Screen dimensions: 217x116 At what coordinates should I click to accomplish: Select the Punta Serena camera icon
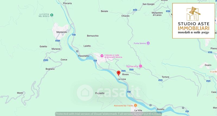tap(148, 43)
